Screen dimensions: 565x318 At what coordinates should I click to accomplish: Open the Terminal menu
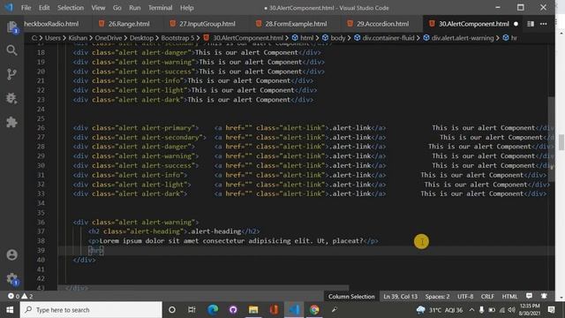[x=161, y=8]
